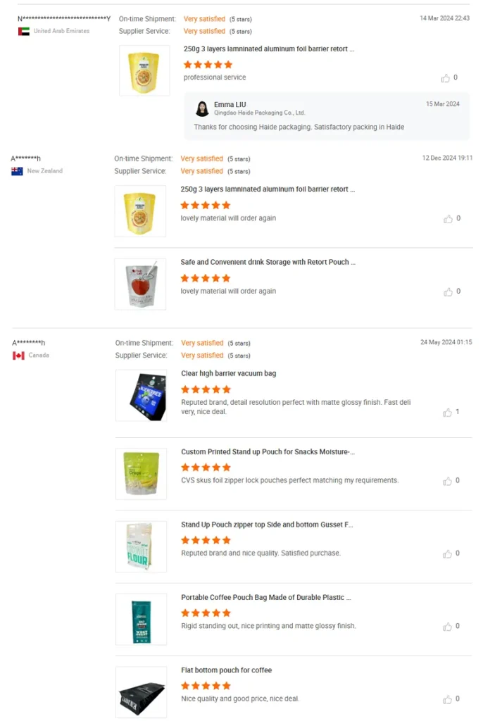Click the United Arab Emirates flag icon

24,32
